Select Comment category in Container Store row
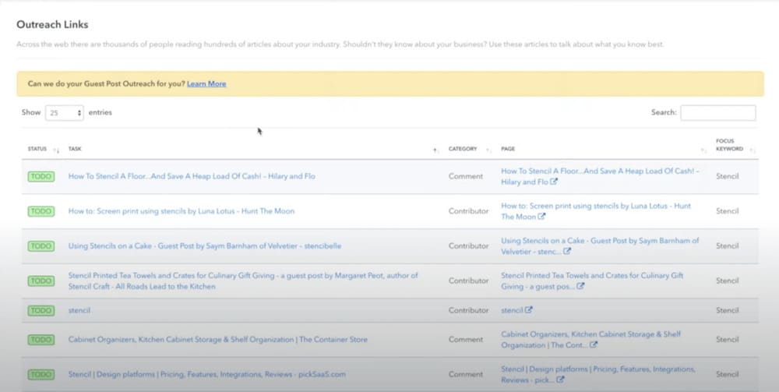This screenshot has width=779, height=392. point(466,340)
